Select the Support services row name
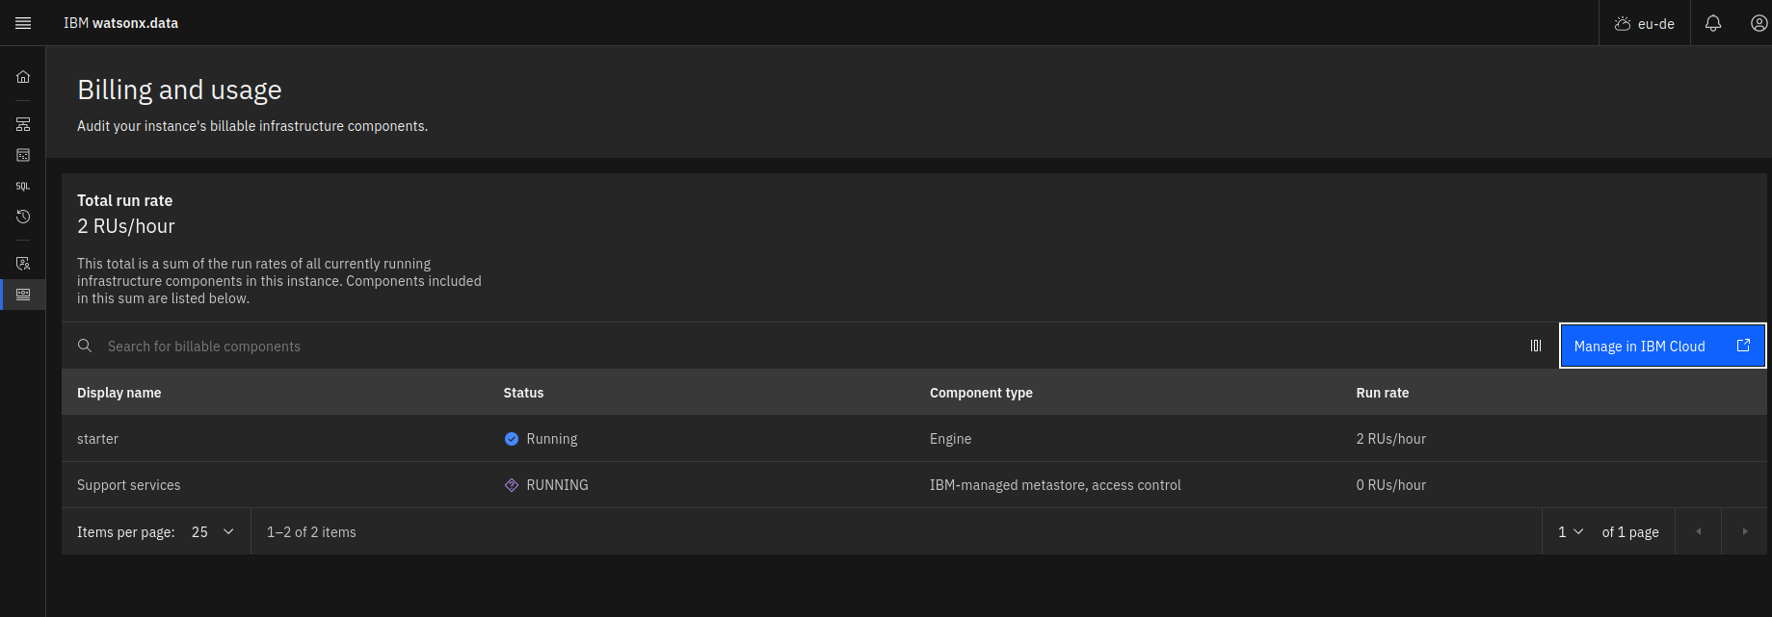This screenshot has width=1772, height=617. click(x=129, y=485)
